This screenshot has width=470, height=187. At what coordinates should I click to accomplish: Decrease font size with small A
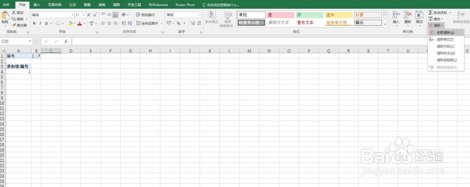pos(95,15)
